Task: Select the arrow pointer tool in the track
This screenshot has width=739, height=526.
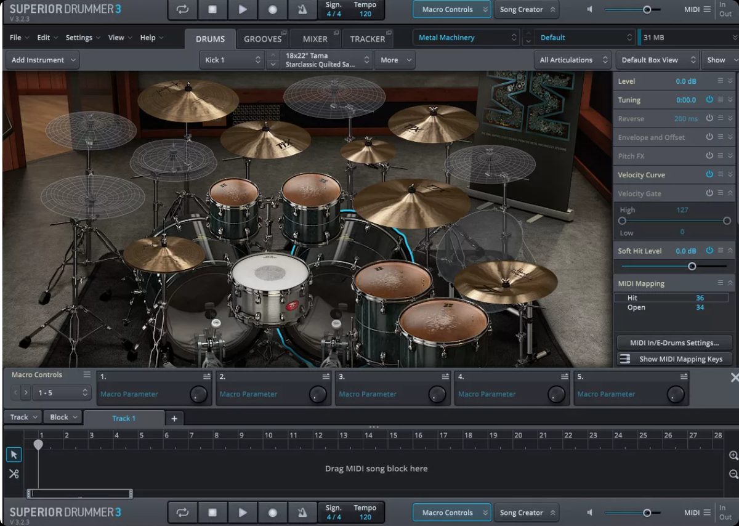Action: (14, 455)
